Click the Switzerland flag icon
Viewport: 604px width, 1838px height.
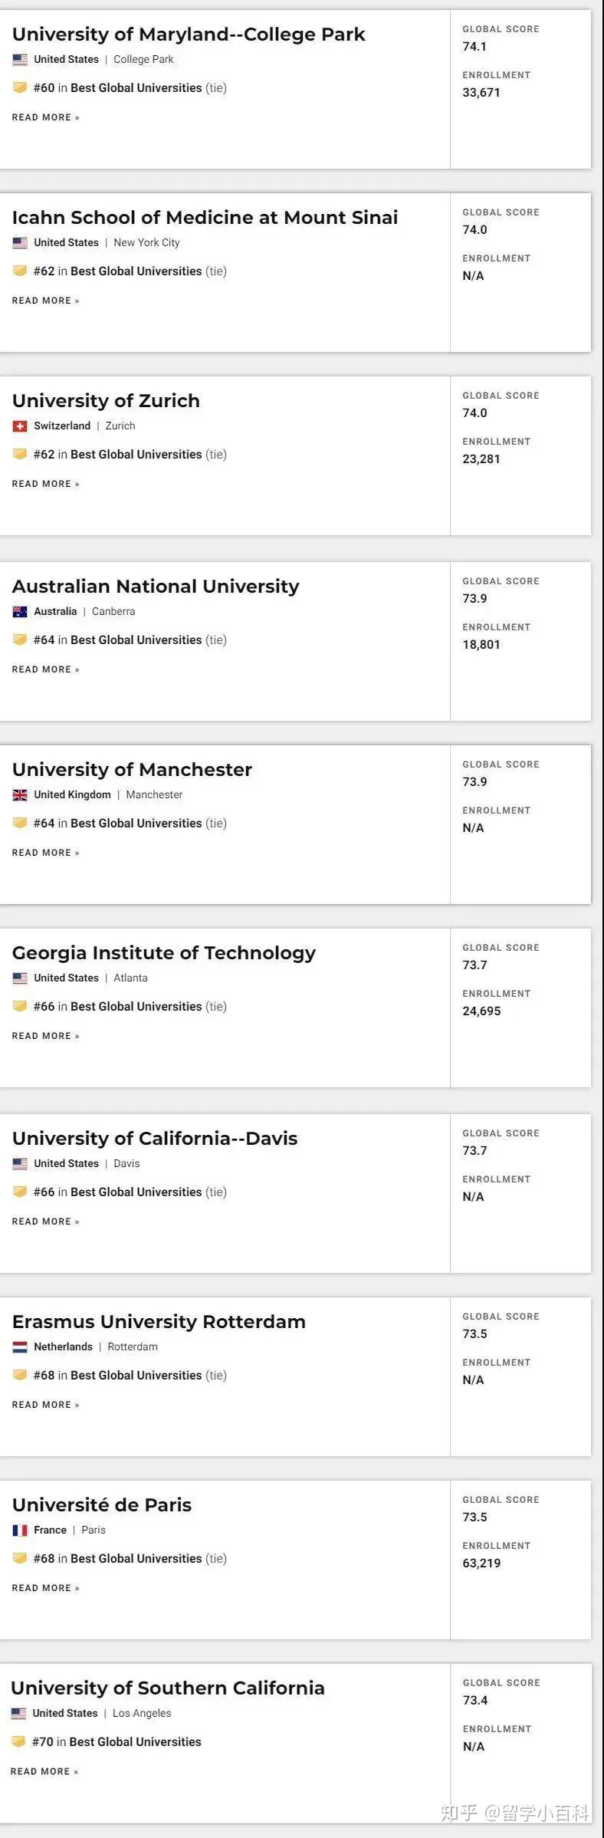point(20,426)
